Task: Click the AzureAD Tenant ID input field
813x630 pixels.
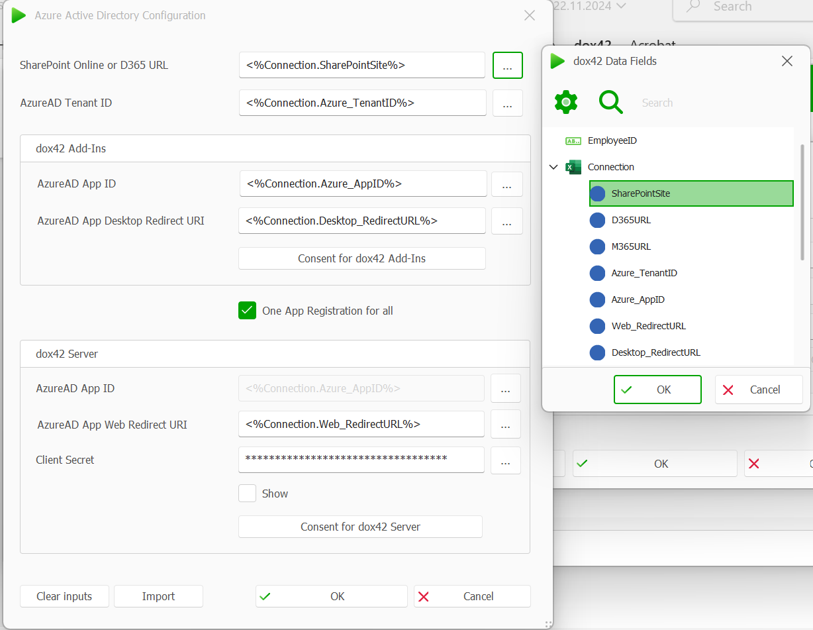Action: point(363,103)
